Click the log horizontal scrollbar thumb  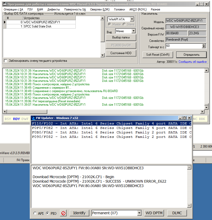(x=27, y=112)
